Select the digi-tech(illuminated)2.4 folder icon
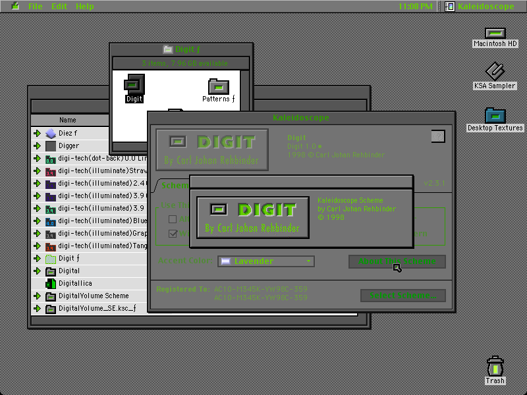Screen dimensions: 527x395 pos(51,184)
